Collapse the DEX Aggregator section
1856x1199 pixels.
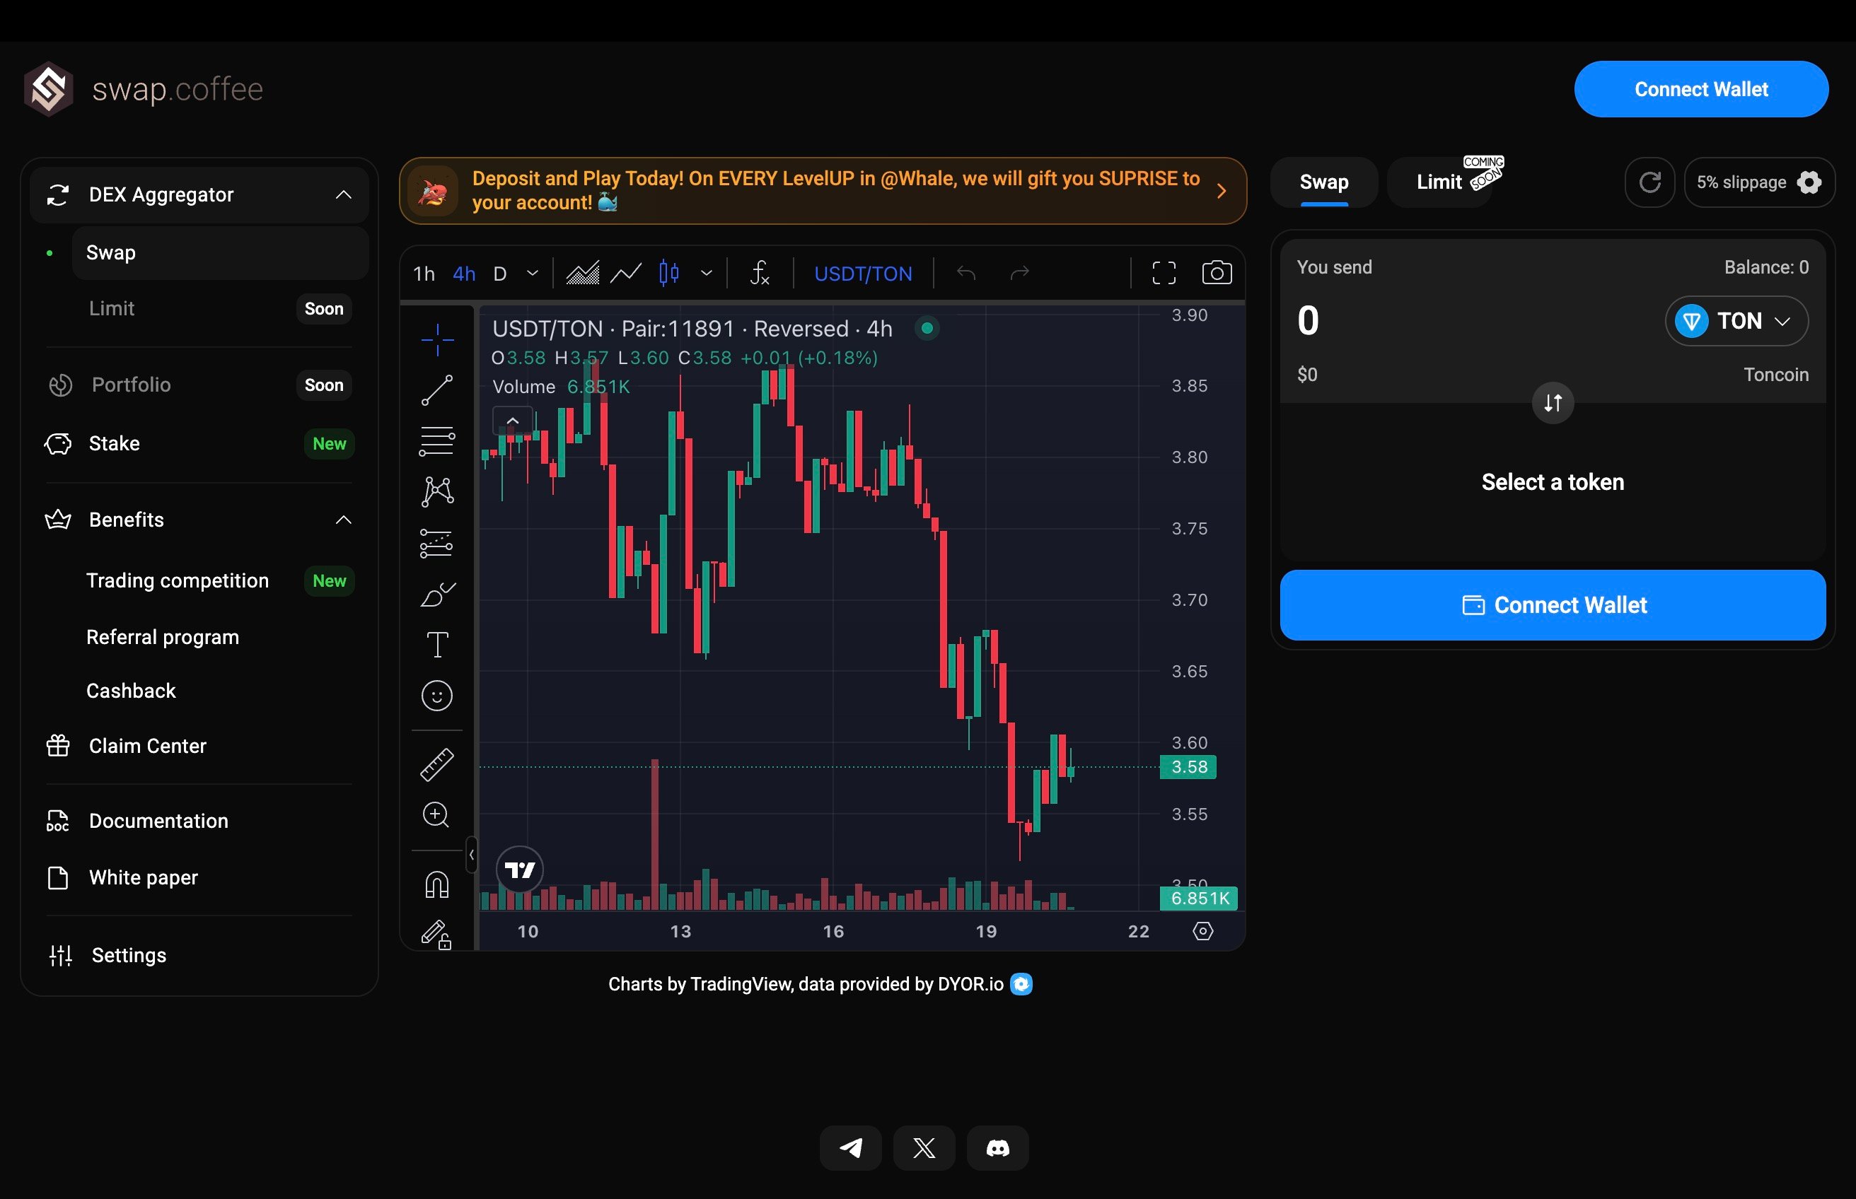[344, 194]
